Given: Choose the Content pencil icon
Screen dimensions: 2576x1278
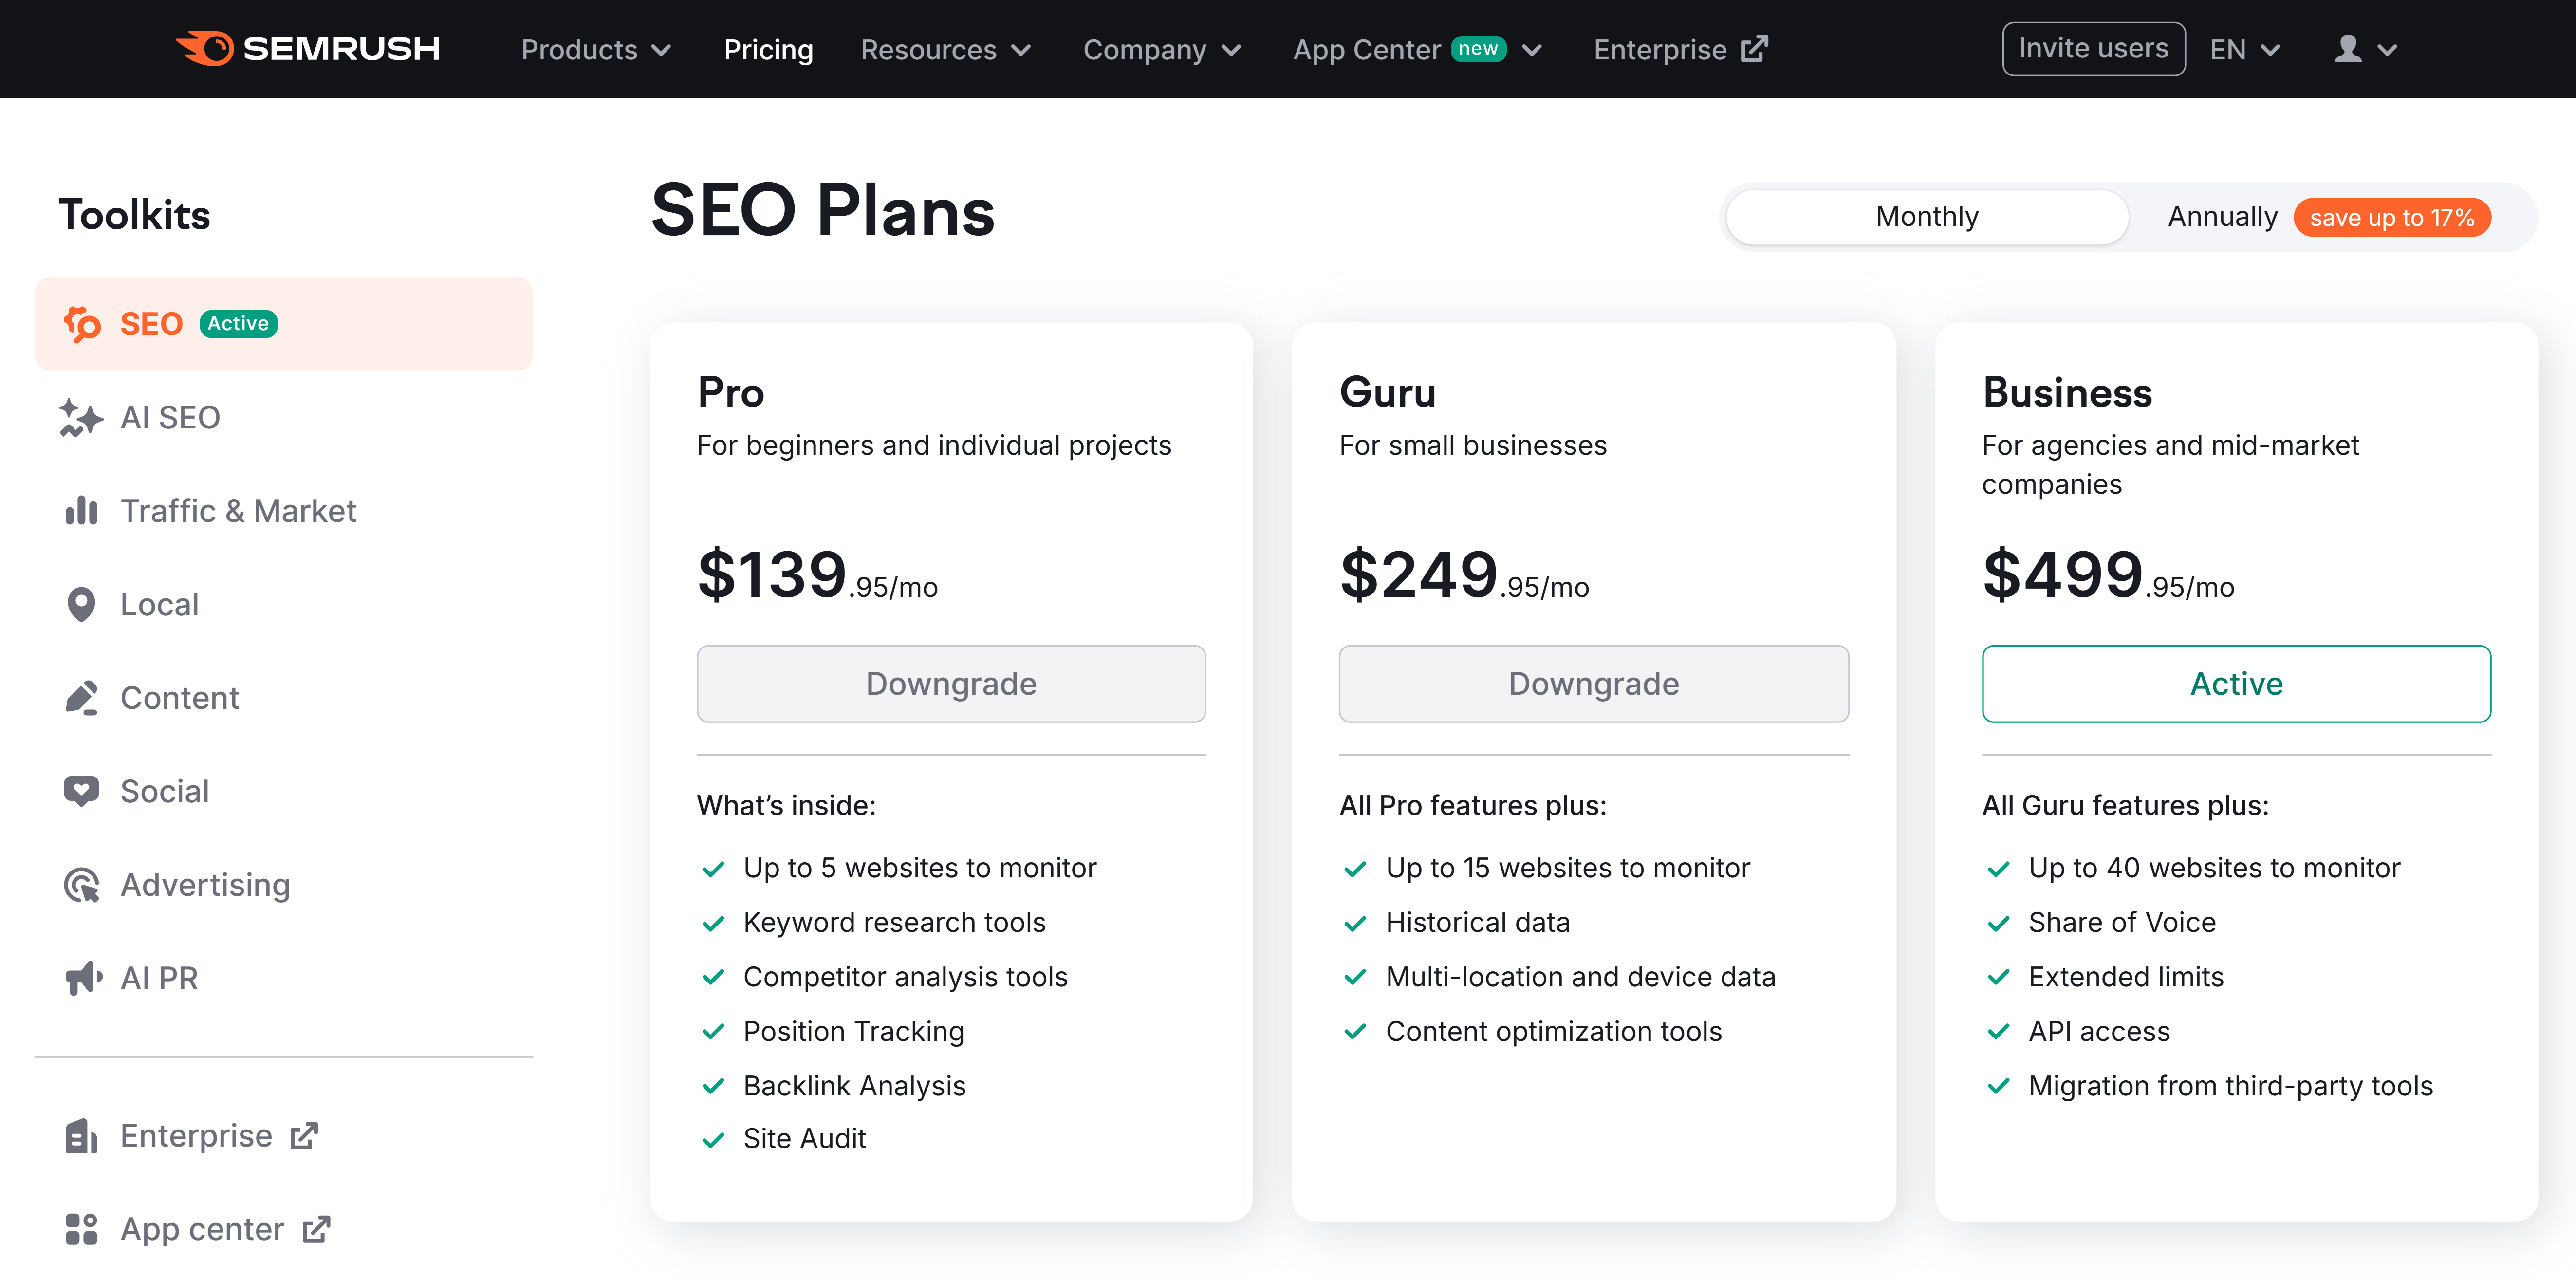Looking at the screenshot, I should tap(80, 698).
